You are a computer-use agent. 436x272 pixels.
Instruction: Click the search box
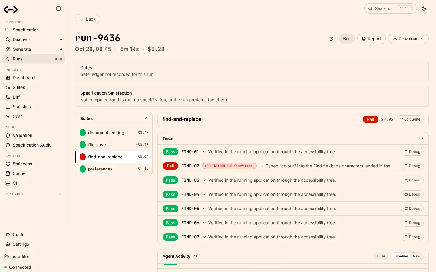390,8
